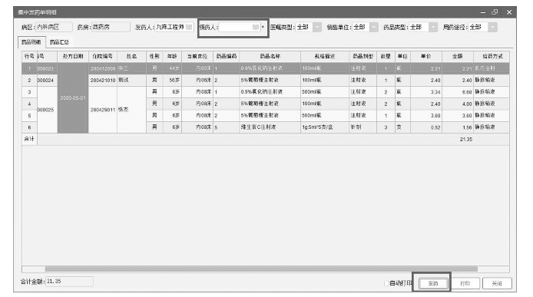Open the lookup icon in 发药人 field
The width and height of the screenshot is (533, 297).
(189, 27)
